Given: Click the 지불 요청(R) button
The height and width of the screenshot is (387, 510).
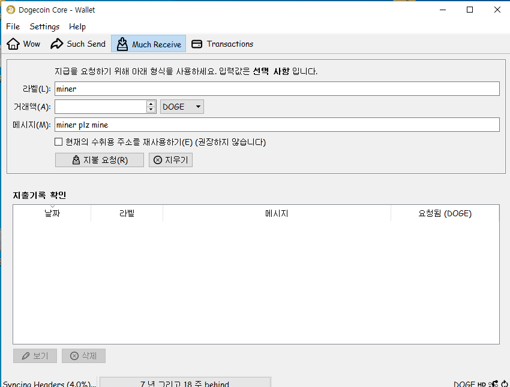Looking at the screenshot, I should (100, 160).
